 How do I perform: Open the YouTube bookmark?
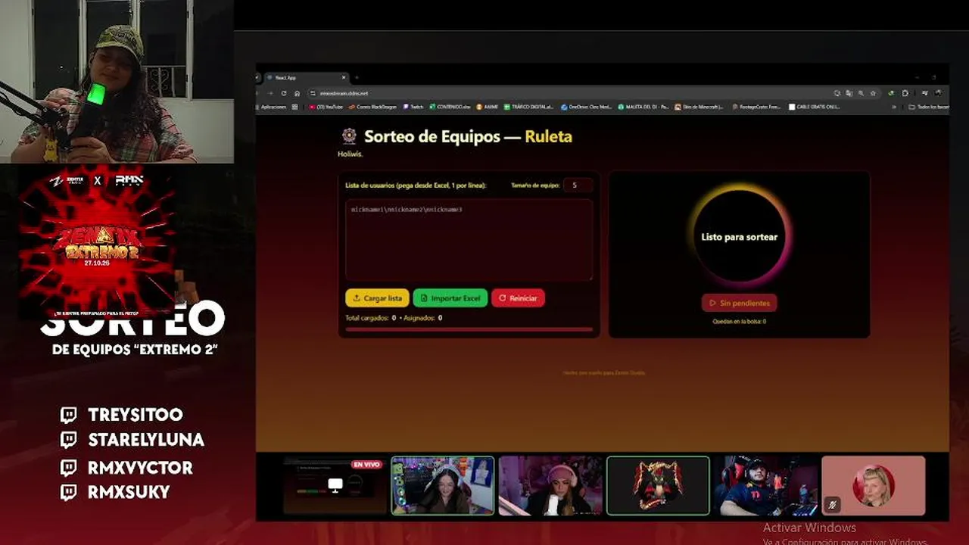pyautogui.click(x=327, y=107)
